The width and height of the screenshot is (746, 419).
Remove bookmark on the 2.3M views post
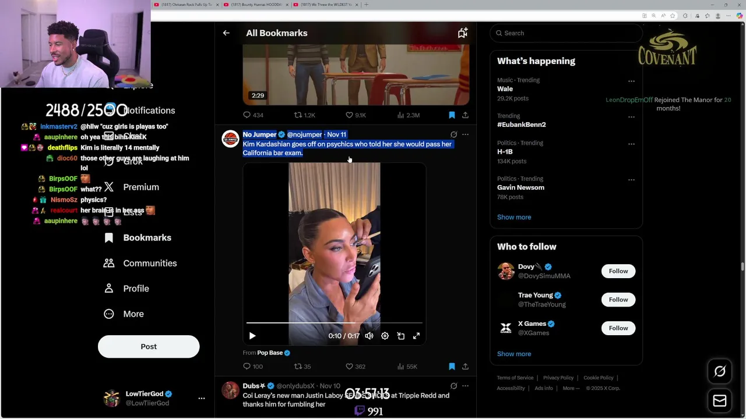[x=452, y=115]
